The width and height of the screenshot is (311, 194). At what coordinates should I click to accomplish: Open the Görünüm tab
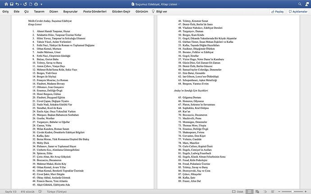pos(142,12)
